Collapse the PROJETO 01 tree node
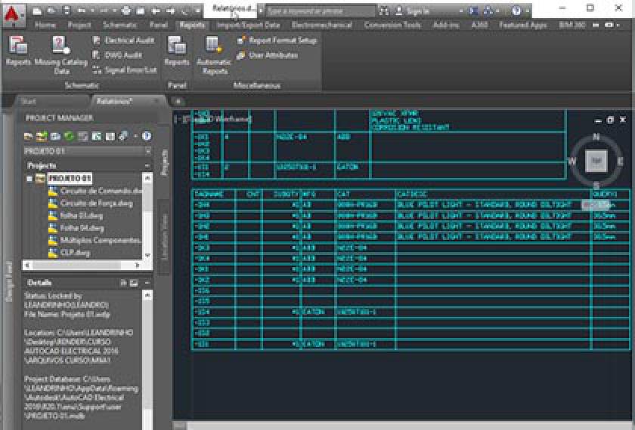Screen dimensions: 635x430 (29, 179)
